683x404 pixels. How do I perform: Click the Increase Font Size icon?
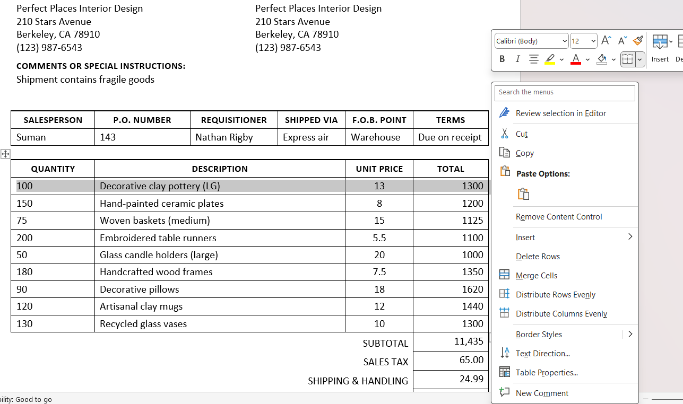[606, 40]
